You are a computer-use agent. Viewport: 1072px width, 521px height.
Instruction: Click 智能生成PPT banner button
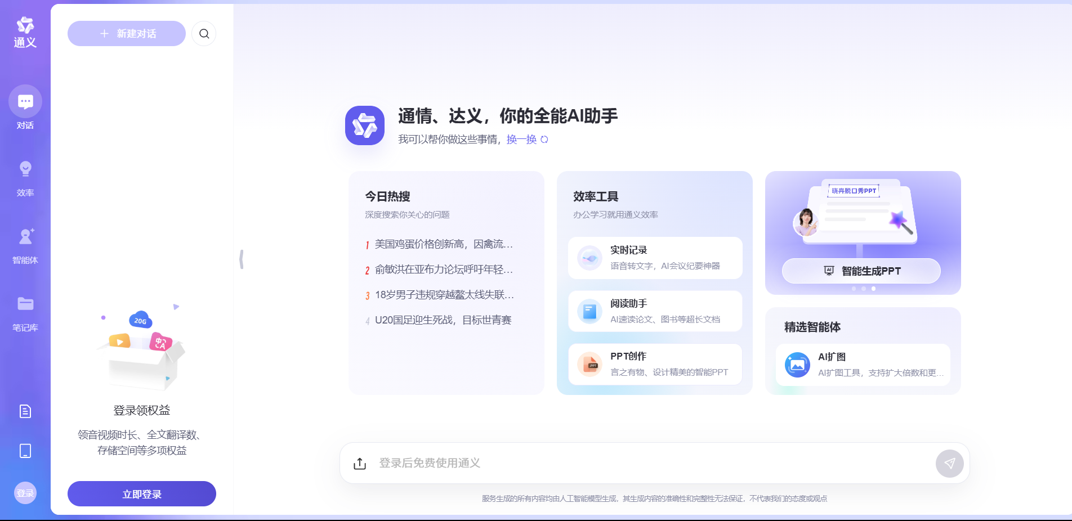click(x=861, y=271)
